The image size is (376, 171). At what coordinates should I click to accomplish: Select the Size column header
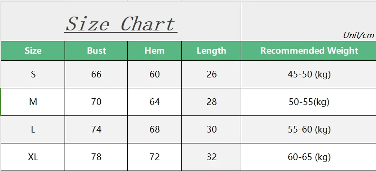point(33,51)
